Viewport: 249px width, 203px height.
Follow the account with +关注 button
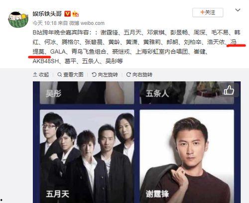(x=208, y=12)
